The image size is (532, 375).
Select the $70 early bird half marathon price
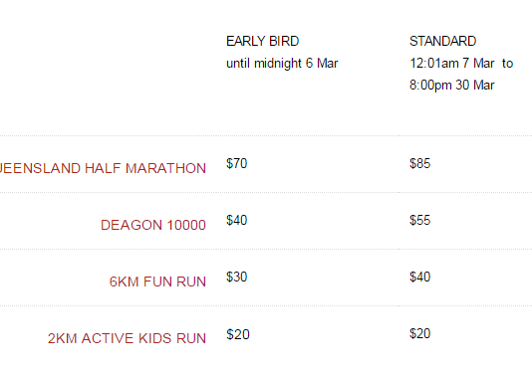pos(237,163)
